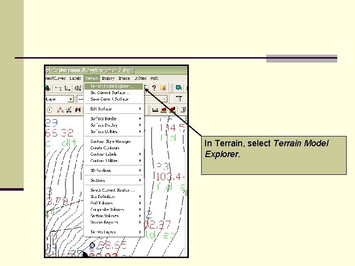The width and height of the screenshot is (355, 266).
Task: Click the yellow what's-this help icon
Action: (x=163, y=88)
